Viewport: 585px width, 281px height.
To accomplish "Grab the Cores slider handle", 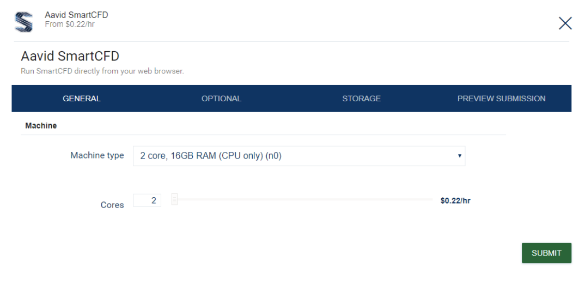I will point(174,199).
